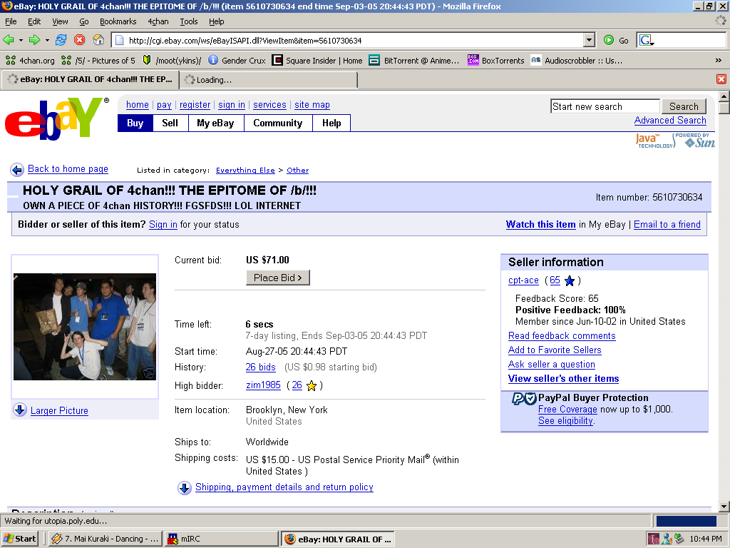The height and width of the screenshot is (548, 730).
Task: Expand the URL bar history dropdown
Action: [590, 40]
